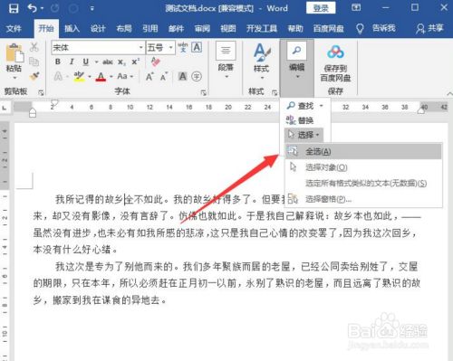The width and height of the screenshot is (453, 361).
Task: Click the Undo arrow icon
Action: click(x=32, y=8)
